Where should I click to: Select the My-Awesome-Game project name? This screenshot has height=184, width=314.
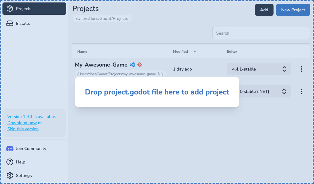tap(101, 64)
